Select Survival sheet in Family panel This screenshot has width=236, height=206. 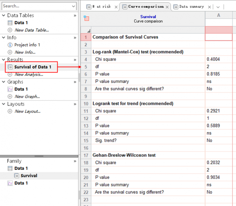29,176
